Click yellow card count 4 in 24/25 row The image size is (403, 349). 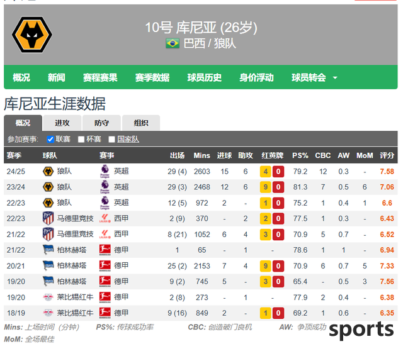[266, 172]
